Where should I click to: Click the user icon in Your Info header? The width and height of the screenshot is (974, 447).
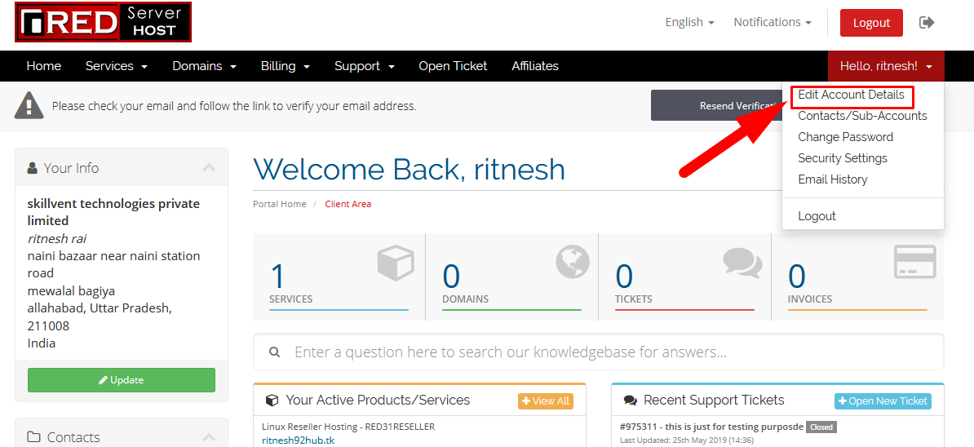tap(33, 168)
